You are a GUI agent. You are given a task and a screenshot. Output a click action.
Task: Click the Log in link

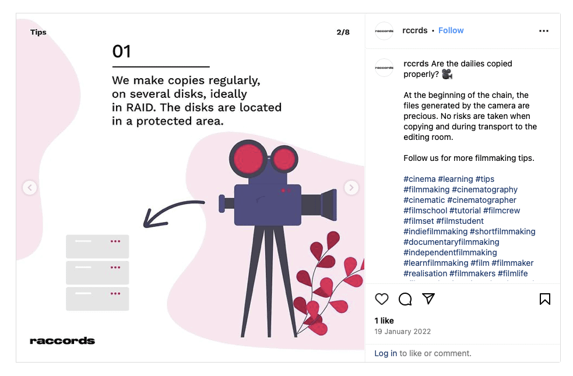pyautogui.click(x=385, y=353)
